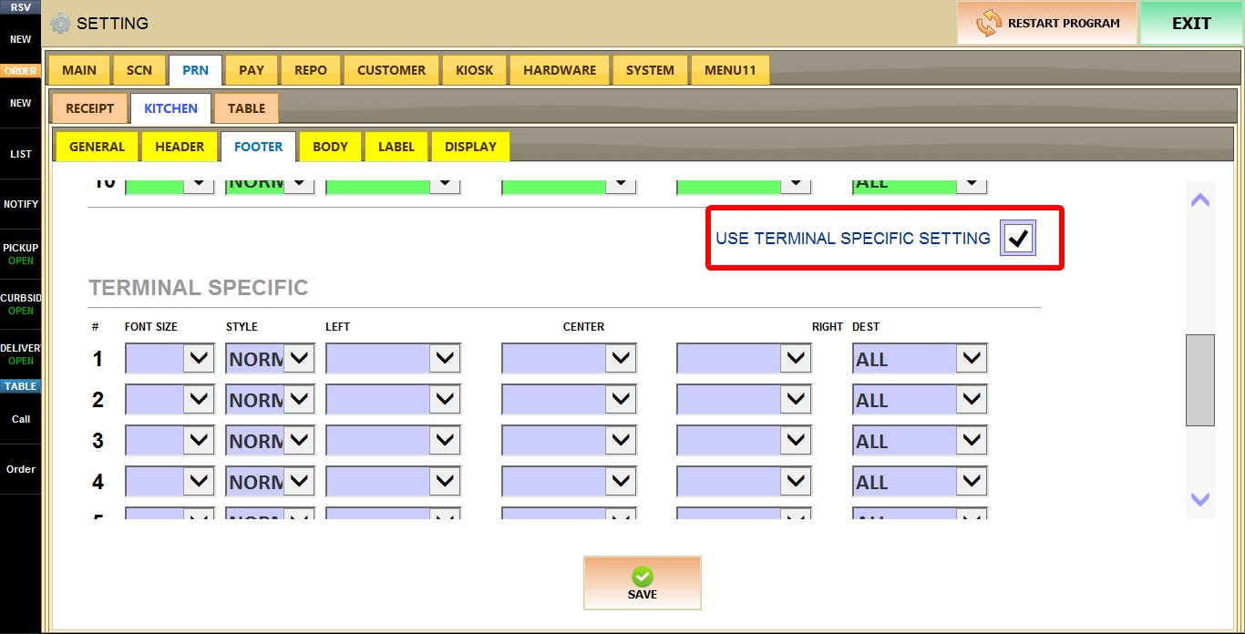Screen dimensions: 1245x634
Task: Uncheck USE TERMINAL SPECIFIC SETTING checkbox
Action: 1018,239
